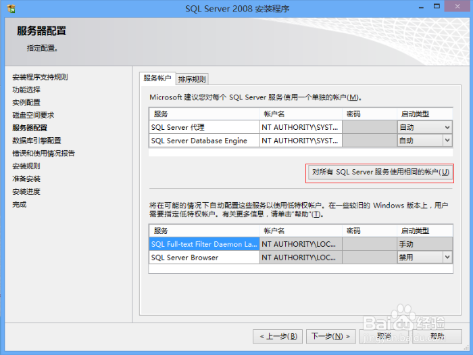Click 准备安装 step in sidebar

tap(26, 179)
